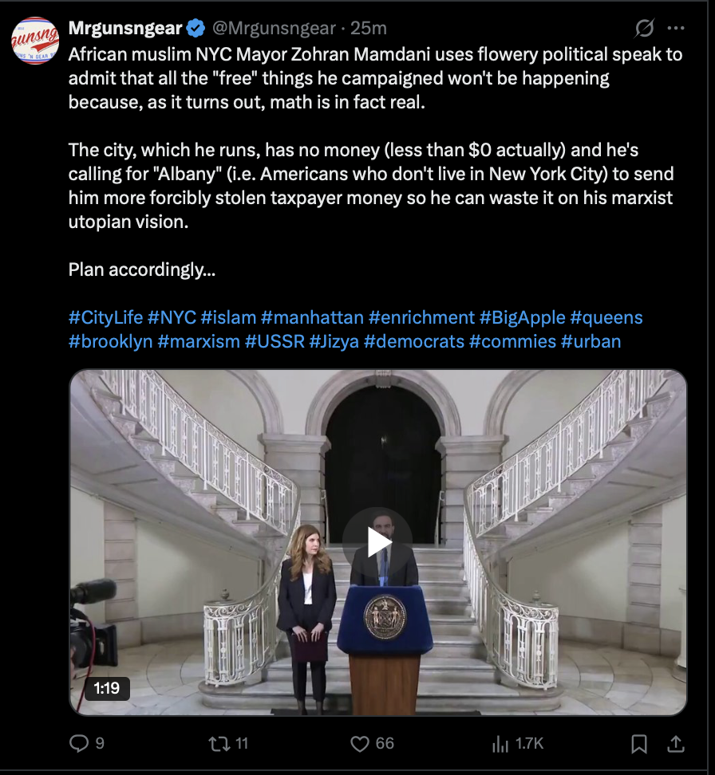The width and height of the screenshot is (715, 775).
Task: Select the #marxism hashtag
Action: 199,341
